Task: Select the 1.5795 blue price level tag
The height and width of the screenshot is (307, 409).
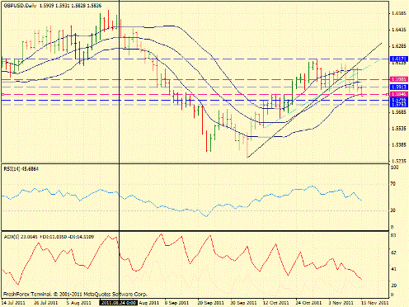Action: 398,100
